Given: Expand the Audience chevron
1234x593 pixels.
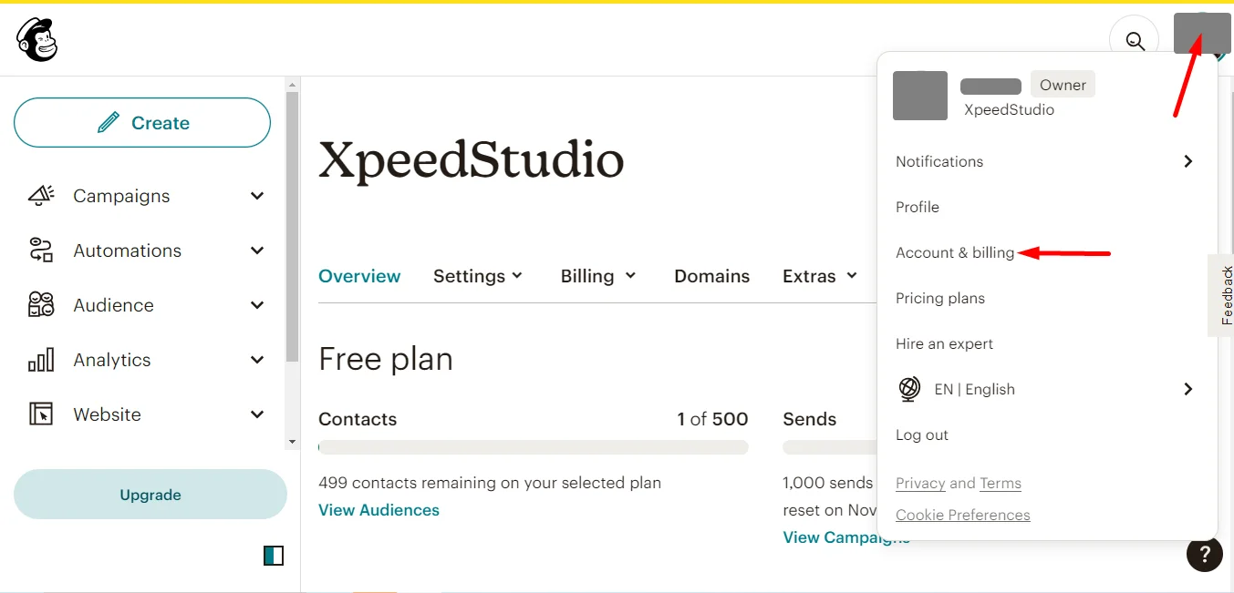Looking at the screenshot, I should (258, 305).
